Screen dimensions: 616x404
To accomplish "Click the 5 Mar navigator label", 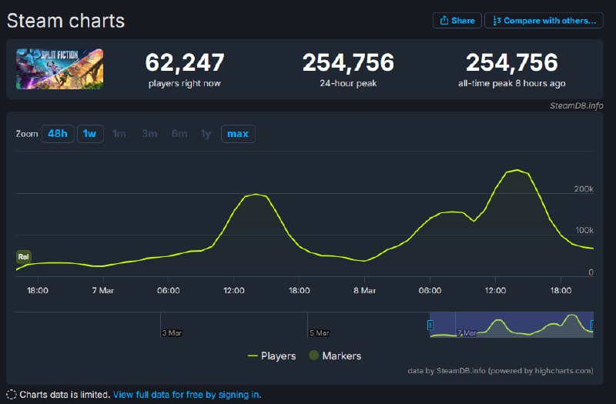I will click(x=320, y=333).
